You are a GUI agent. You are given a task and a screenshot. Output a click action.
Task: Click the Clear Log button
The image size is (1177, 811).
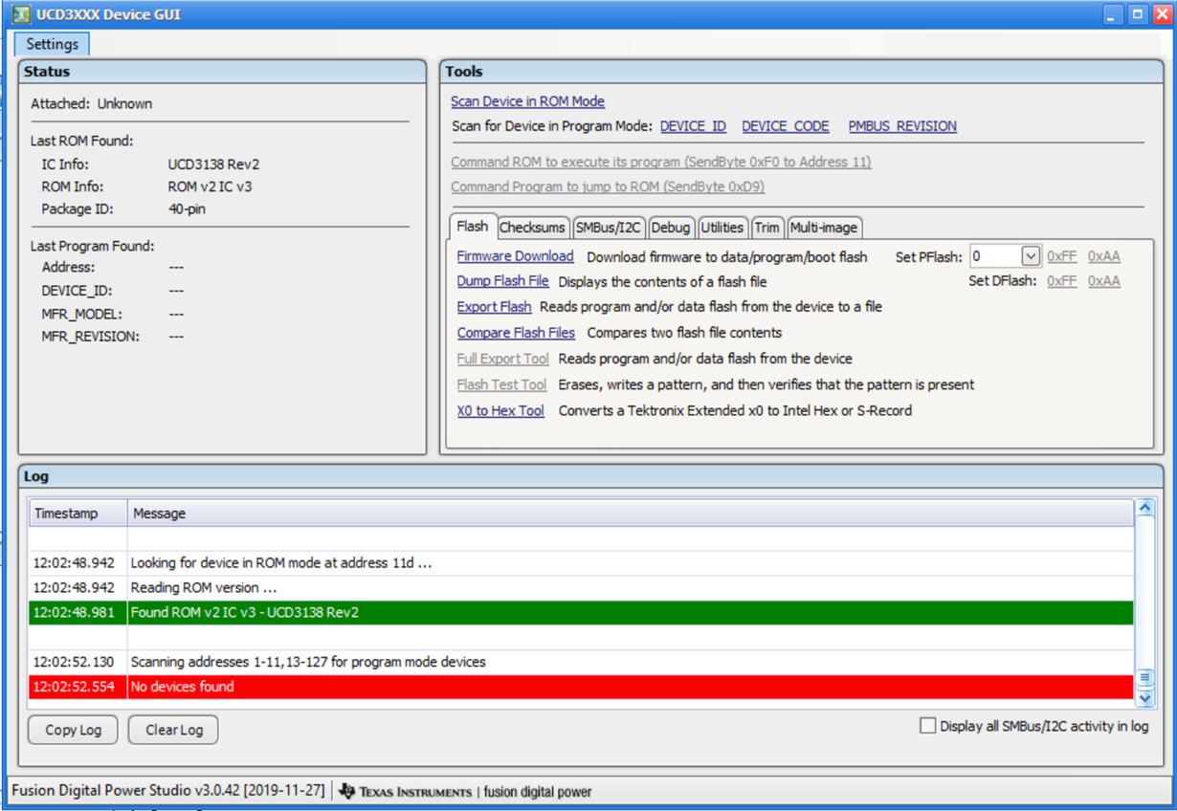coord(173,730)
